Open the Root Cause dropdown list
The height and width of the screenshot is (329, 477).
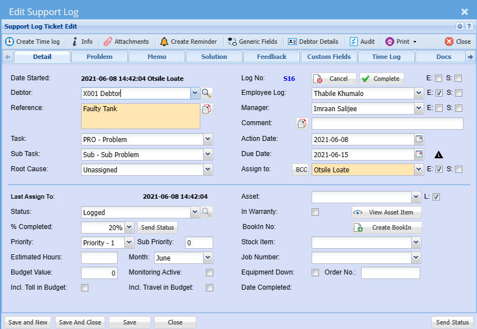pos(208,170)
